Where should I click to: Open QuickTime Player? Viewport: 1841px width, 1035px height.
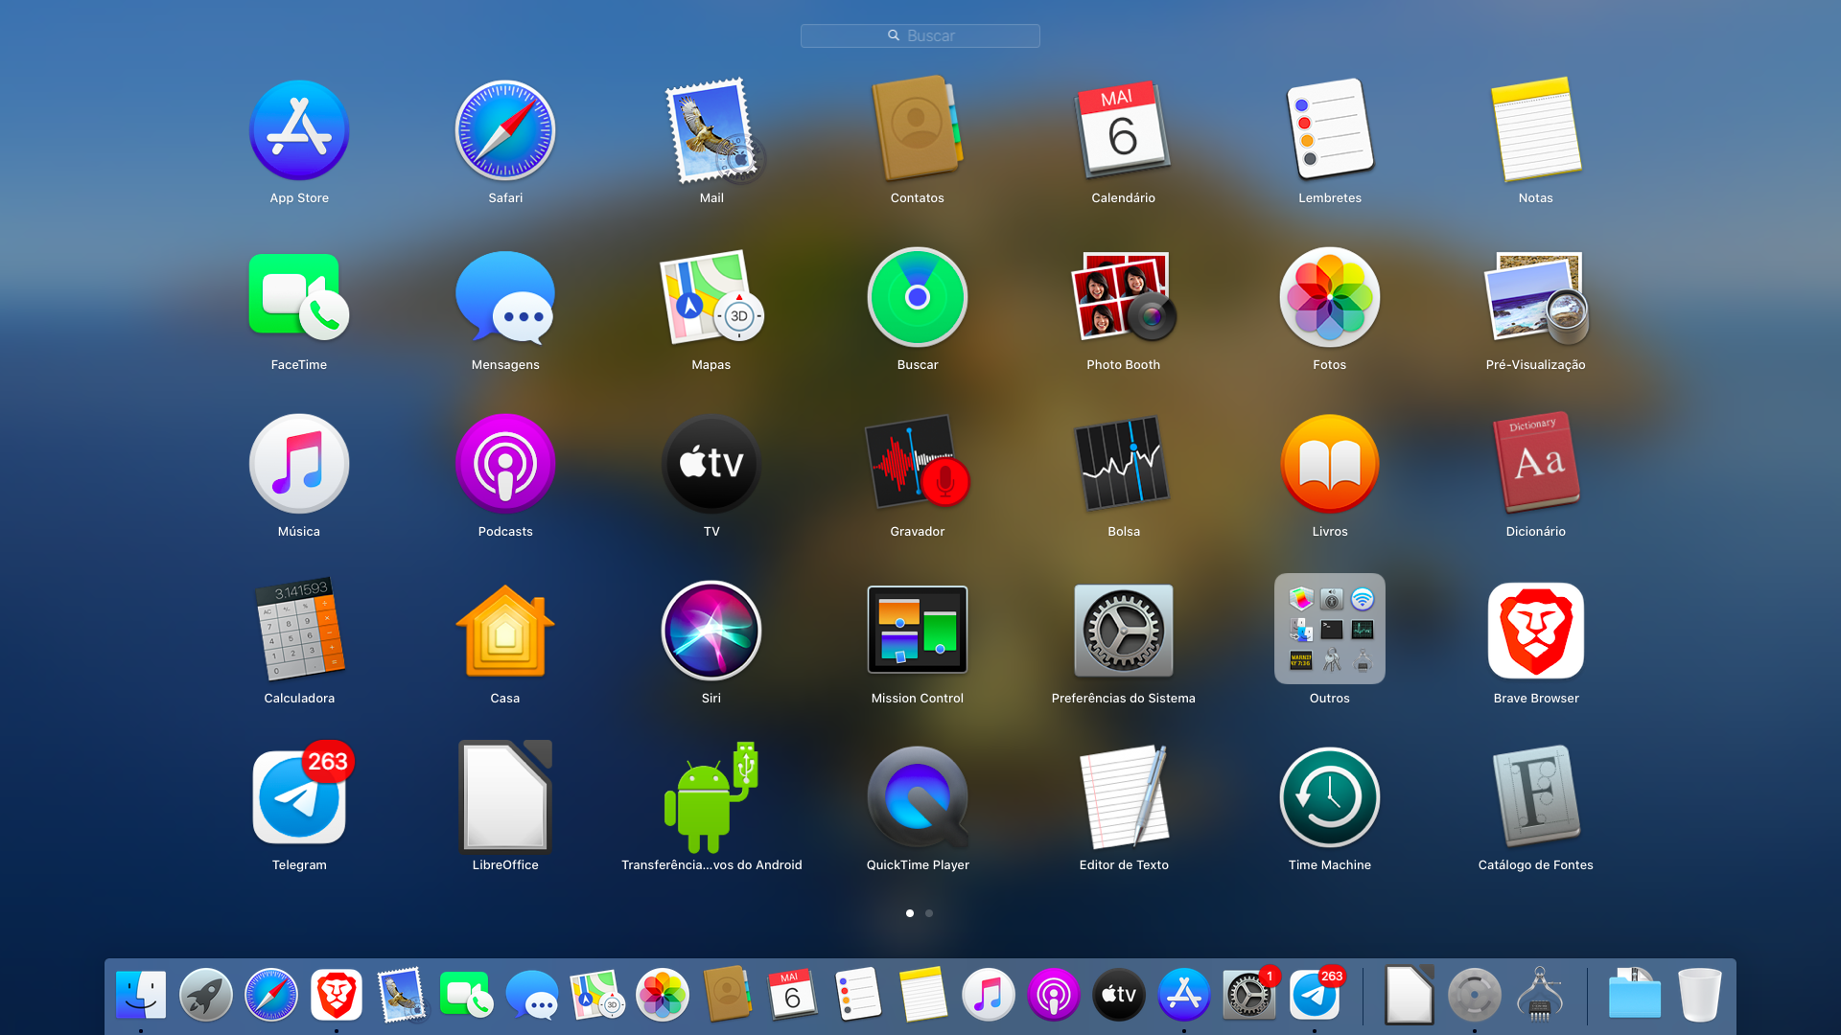pyautogui.click(x=917, y=797)
